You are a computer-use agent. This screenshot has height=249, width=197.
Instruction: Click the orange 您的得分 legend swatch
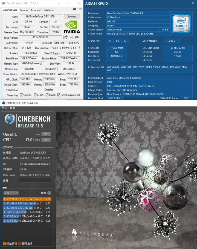pos(5,244)
